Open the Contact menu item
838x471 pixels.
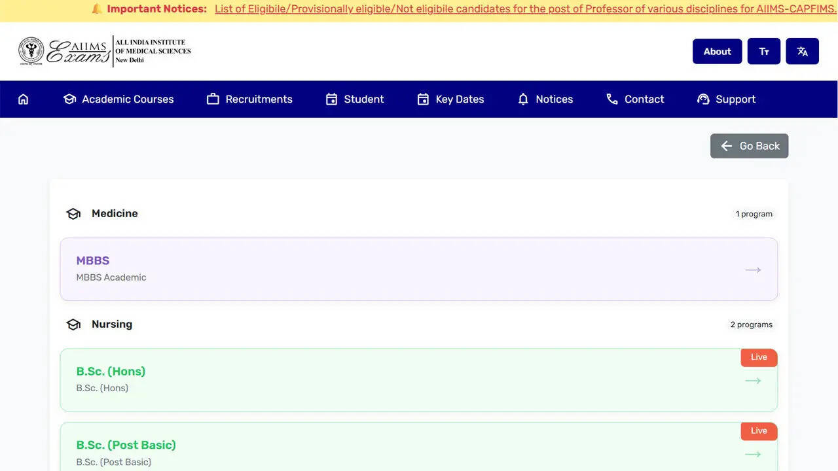[635, 99]
